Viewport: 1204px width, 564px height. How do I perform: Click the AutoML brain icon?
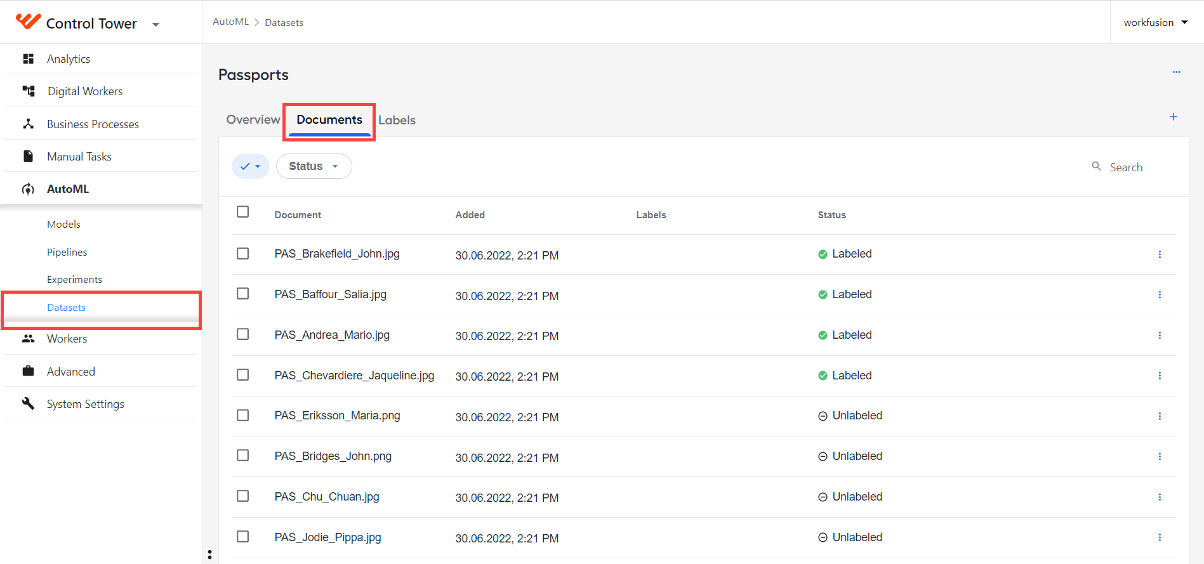28,189
